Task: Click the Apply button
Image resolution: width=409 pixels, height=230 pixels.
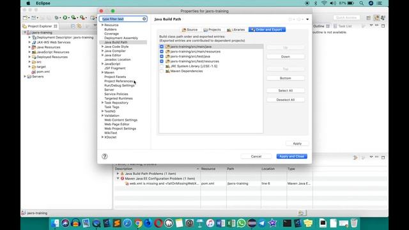Action: coord(297,144)
